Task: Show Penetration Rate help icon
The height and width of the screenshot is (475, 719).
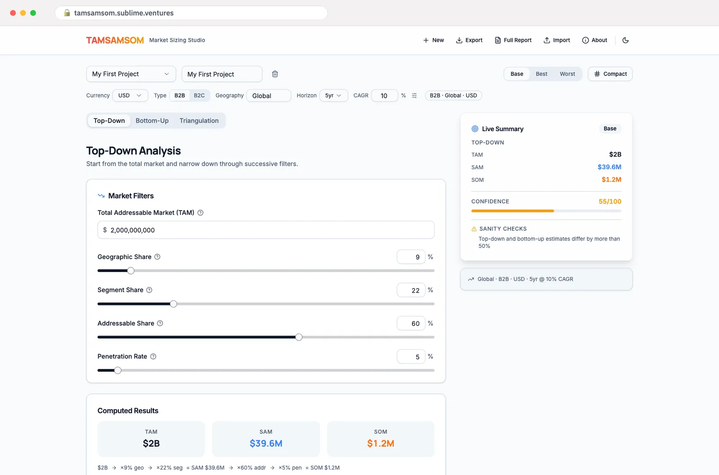Action: 153,356
